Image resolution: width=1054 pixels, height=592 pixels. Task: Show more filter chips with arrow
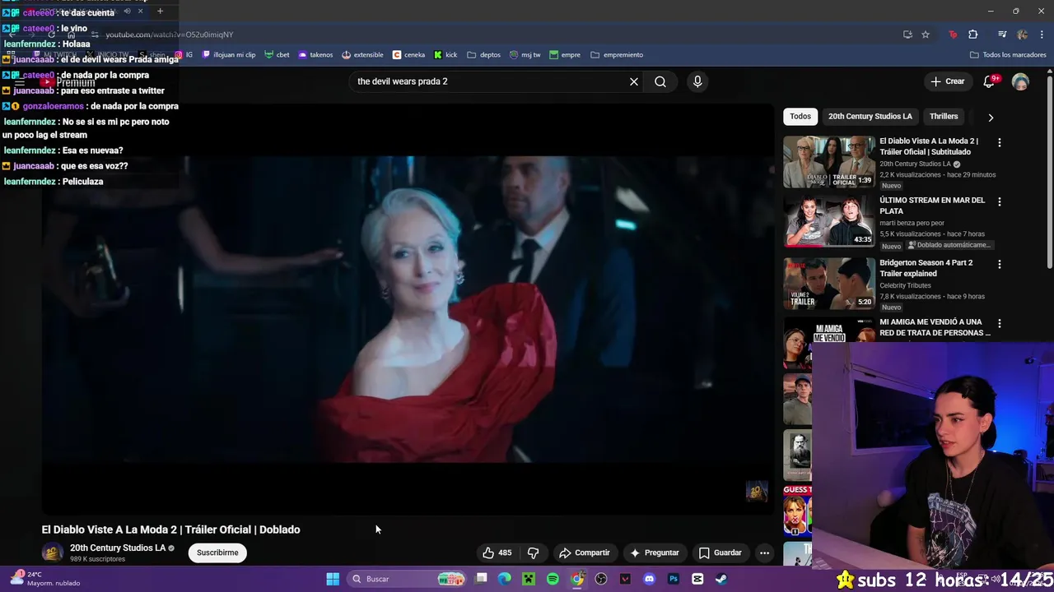point(991,118)
